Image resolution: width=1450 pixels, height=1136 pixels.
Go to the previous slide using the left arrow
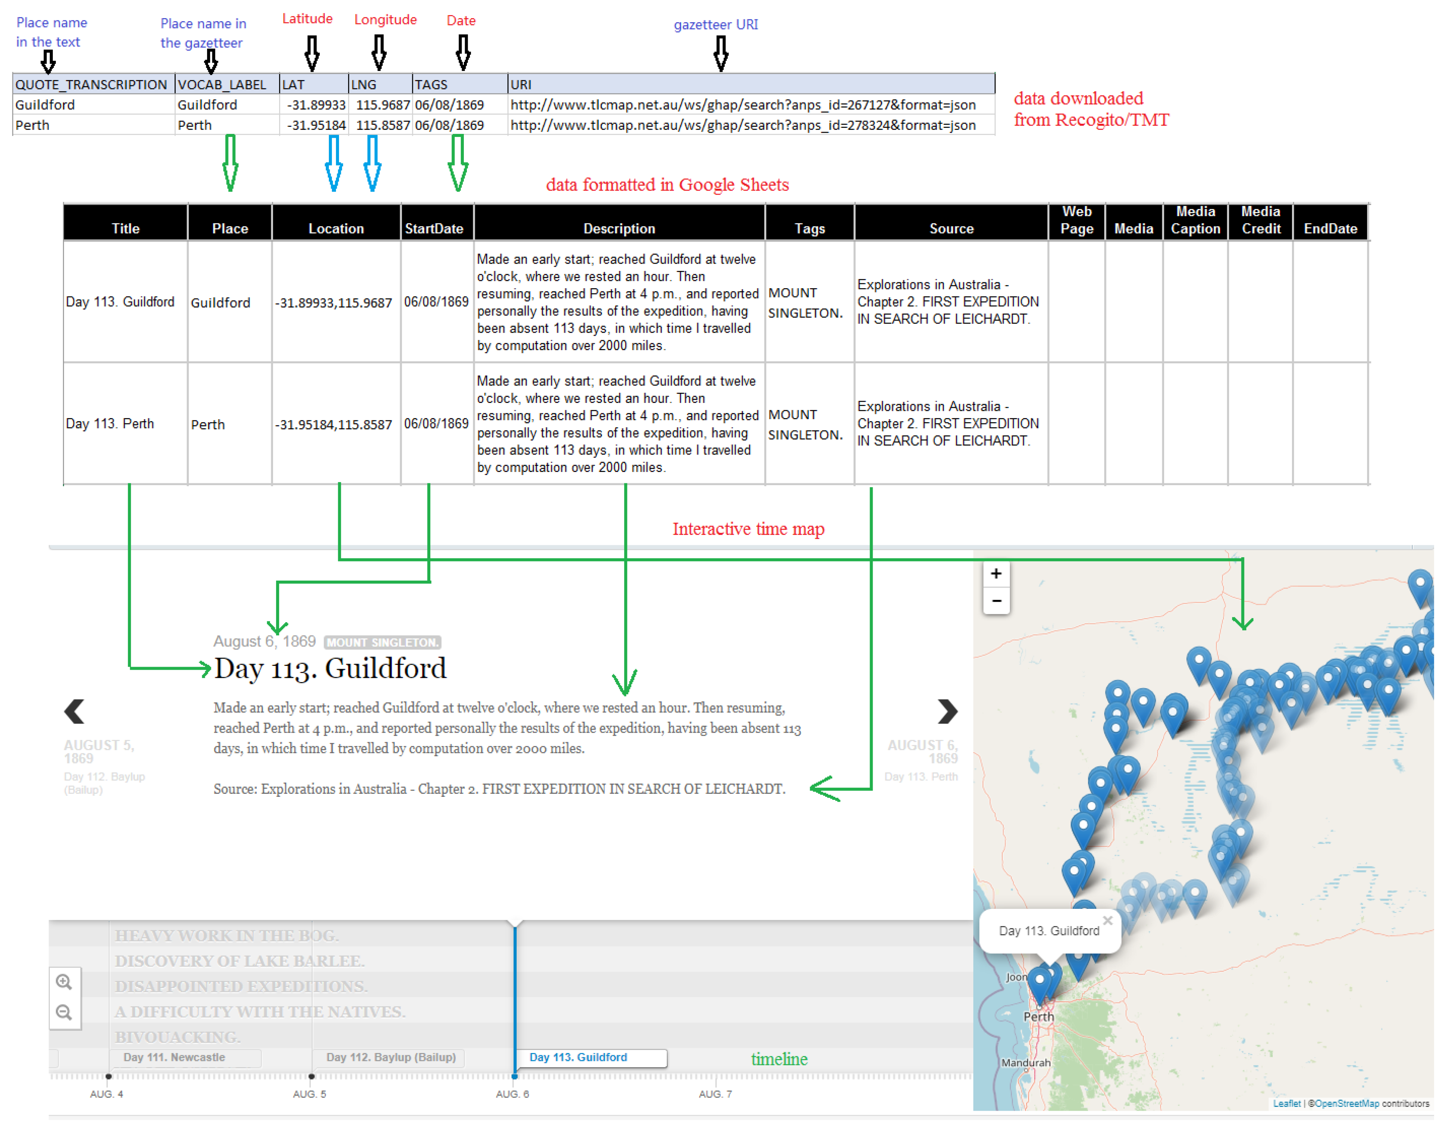[74, 711]
